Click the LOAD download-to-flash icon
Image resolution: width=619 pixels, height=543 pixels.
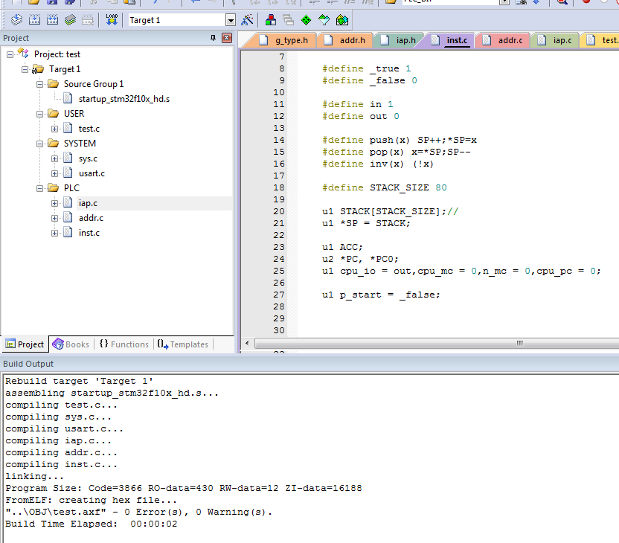tap(112, 20)
